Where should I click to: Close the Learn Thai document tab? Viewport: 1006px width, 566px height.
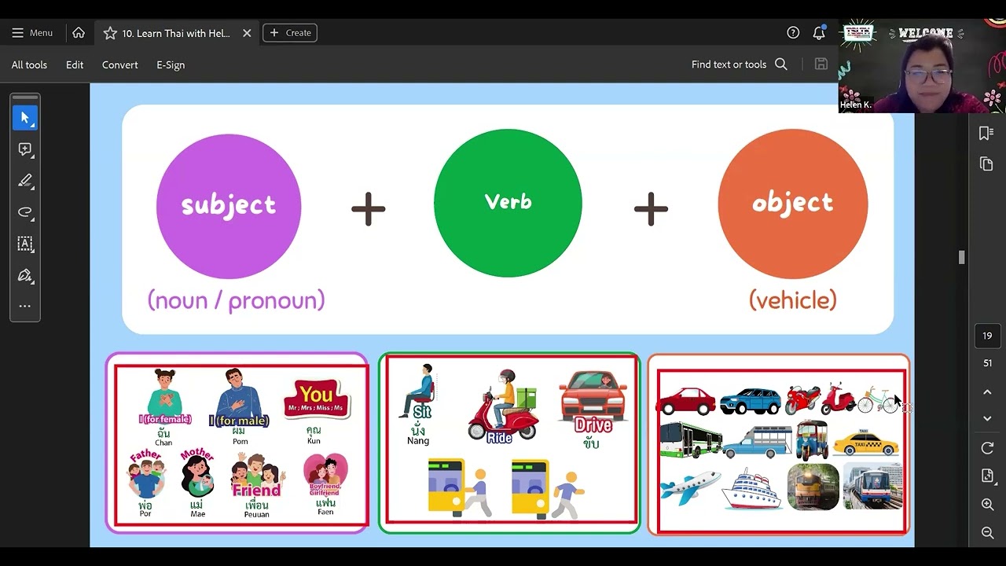click(247, 33)
